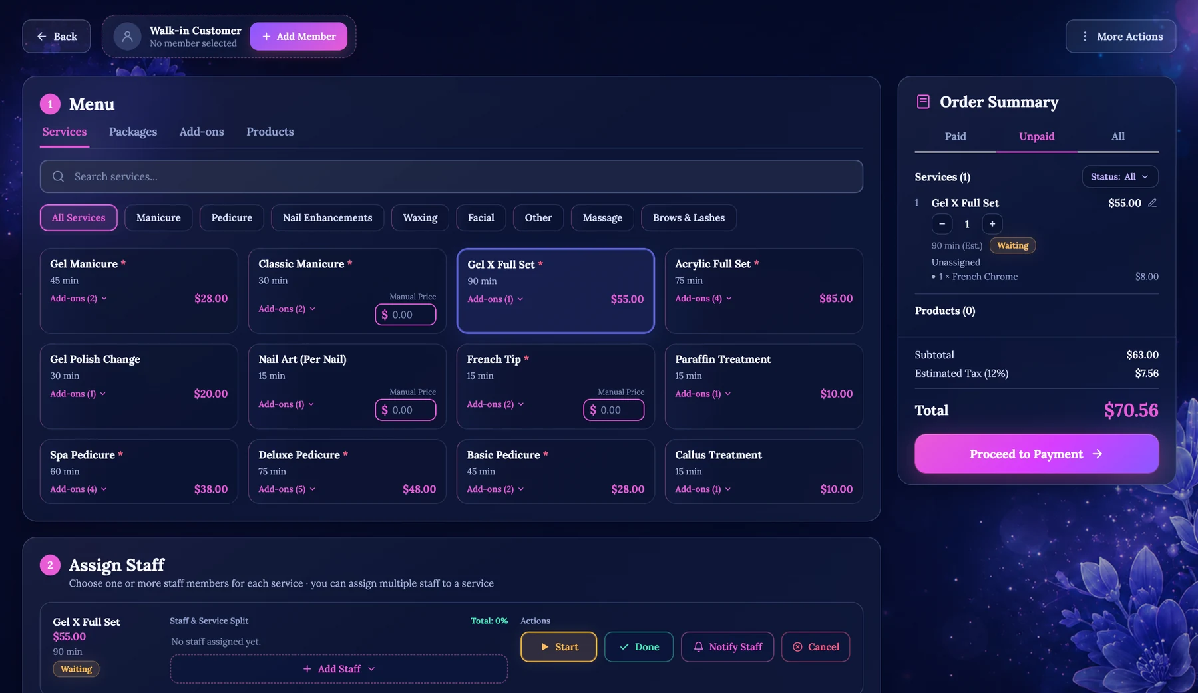This screenshot has width=1198, height=693.
Task: Click the edit pencil icon beside $55.00
Action: (1152, 203)
